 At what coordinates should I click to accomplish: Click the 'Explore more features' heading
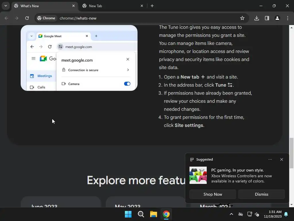136,180
